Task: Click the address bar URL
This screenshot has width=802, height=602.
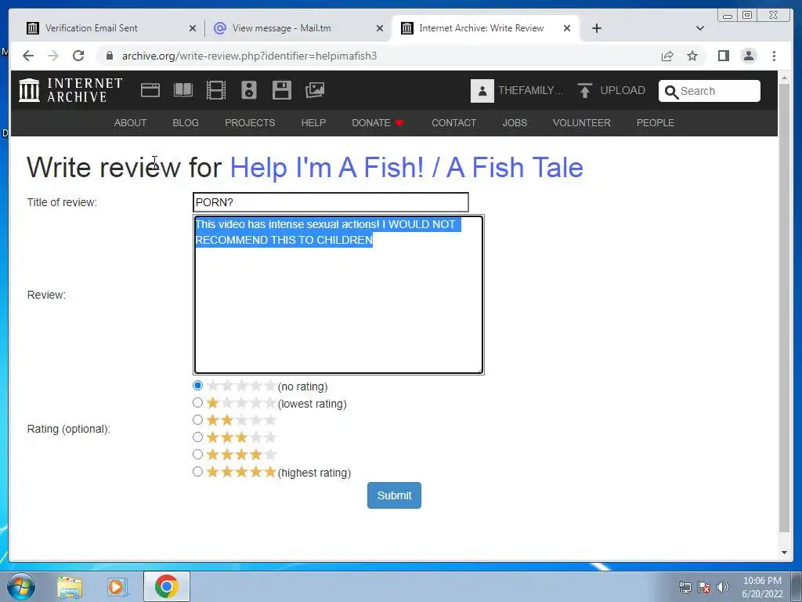Action: pyautogui.click(x=249, y=56)
